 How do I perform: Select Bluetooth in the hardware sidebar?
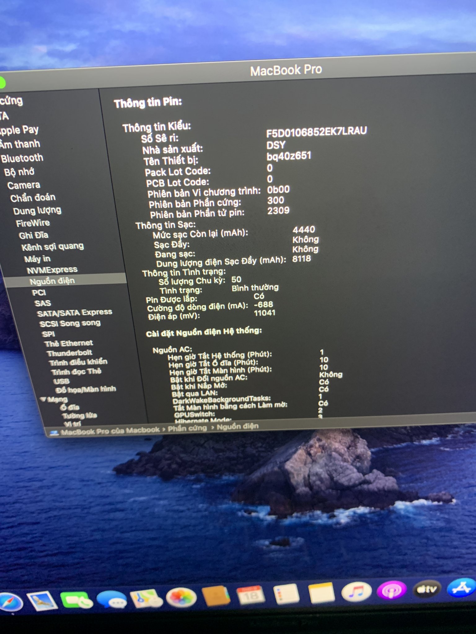click(x=22, y=158)
